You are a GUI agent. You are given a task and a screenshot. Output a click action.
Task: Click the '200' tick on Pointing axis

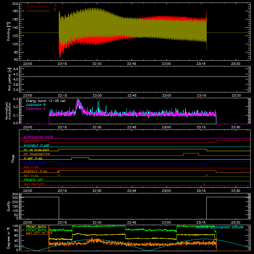(x=15, y=3)
